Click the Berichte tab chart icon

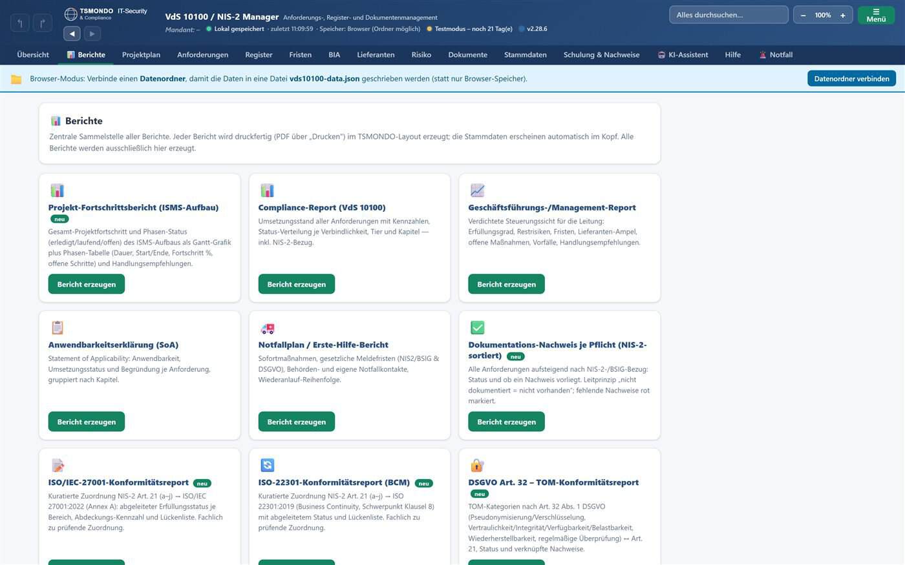[x=71, y=55]
